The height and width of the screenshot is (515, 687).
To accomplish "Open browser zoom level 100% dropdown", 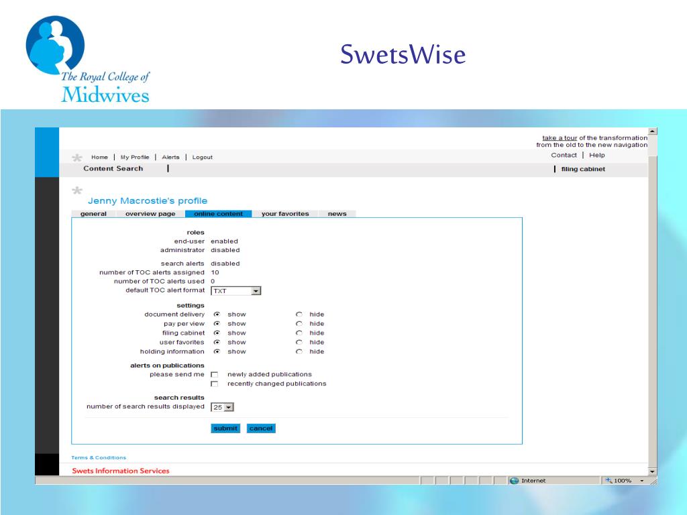I will tap(642, 480).
